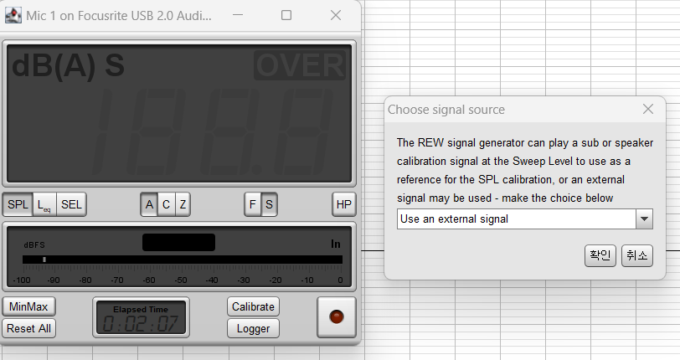Click the black dBFS value box

click(178, 243)
